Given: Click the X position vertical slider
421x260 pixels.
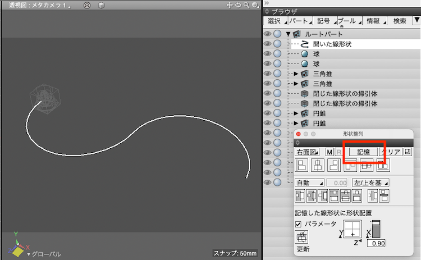Looking at the screenshot, I should (x=376, y=229).
